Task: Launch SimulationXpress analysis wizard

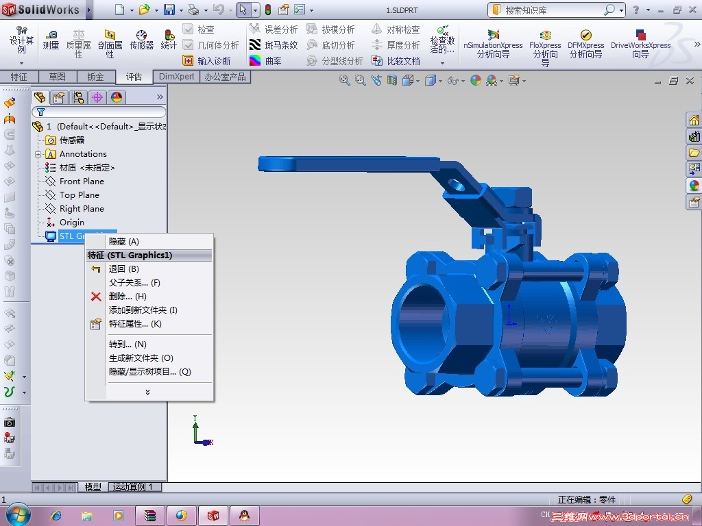Action: 493,45
